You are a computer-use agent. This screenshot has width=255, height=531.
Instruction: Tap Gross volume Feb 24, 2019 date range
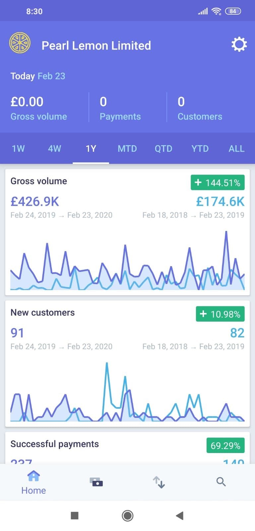[x=61, y=215]
